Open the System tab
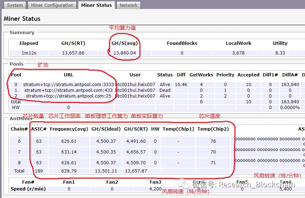The image size is (305, 198). [15, 5]
